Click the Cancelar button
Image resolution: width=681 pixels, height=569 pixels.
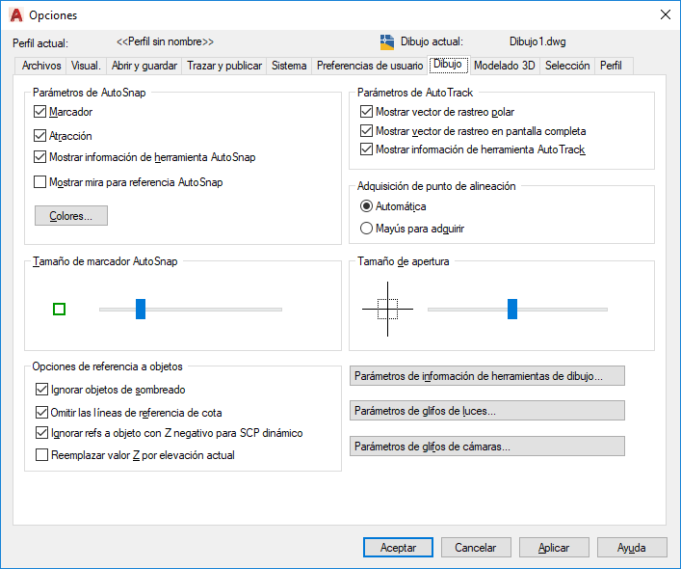click(476, 547)
